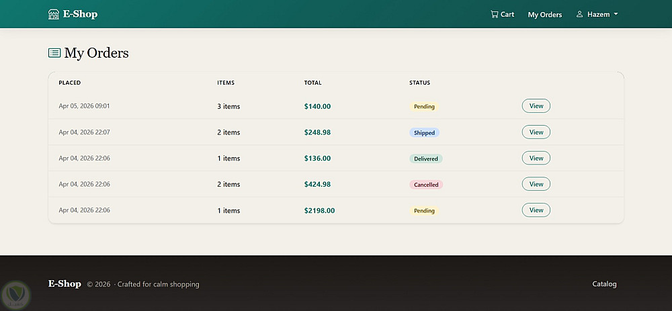
Task: Open the Cart navigation item
Action: tap(503, 14)
